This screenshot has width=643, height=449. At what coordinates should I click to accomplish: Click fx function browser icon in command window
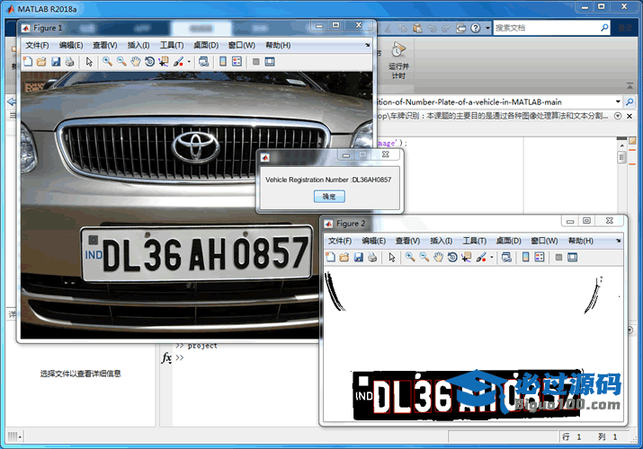pos(166,357)
